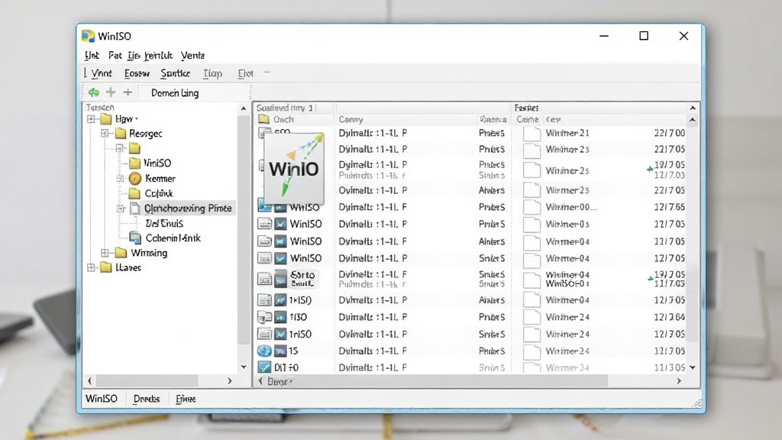Click the Cex column header
The height and width of the screenshot is (440, 782).
pos(553,119)
